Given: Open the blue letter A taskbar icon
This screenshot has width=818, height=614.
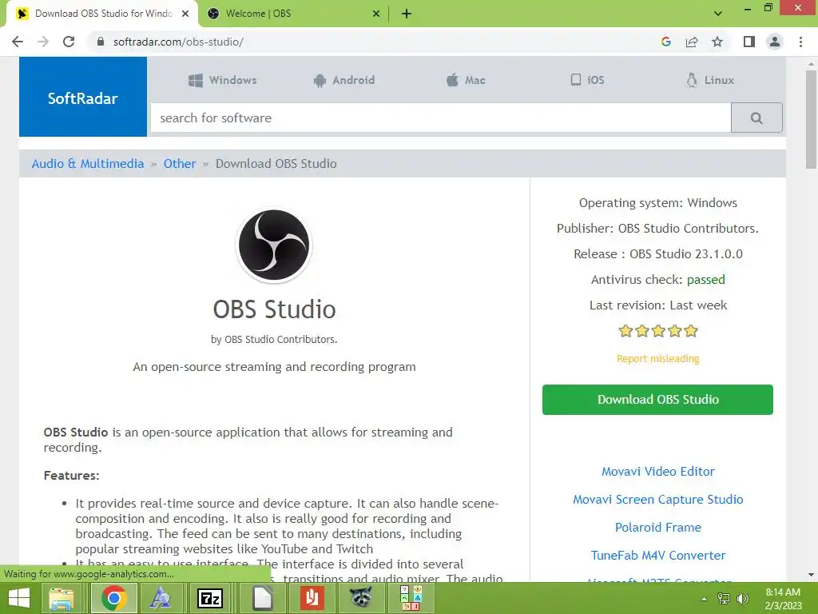Looking at the screenshot, I should [160, 598].
